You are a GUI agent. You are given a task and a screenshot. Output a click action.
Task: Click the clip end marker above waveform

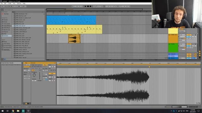click(149, 67)
